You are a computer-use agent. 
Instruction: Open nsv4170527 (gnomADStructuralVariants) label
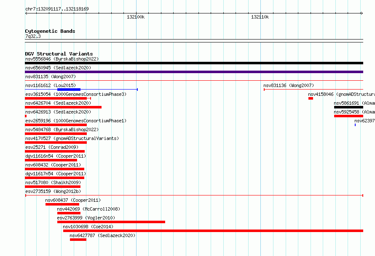click(x=72, y=138)
